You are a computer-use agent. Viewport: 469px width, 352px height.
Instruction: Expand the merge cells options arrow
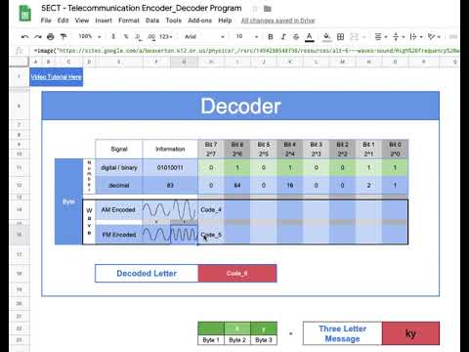click(364, 37)
